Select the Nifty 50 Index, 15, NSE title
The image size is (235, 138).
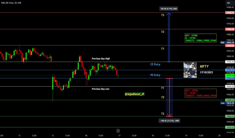click(x=11, y=3)
